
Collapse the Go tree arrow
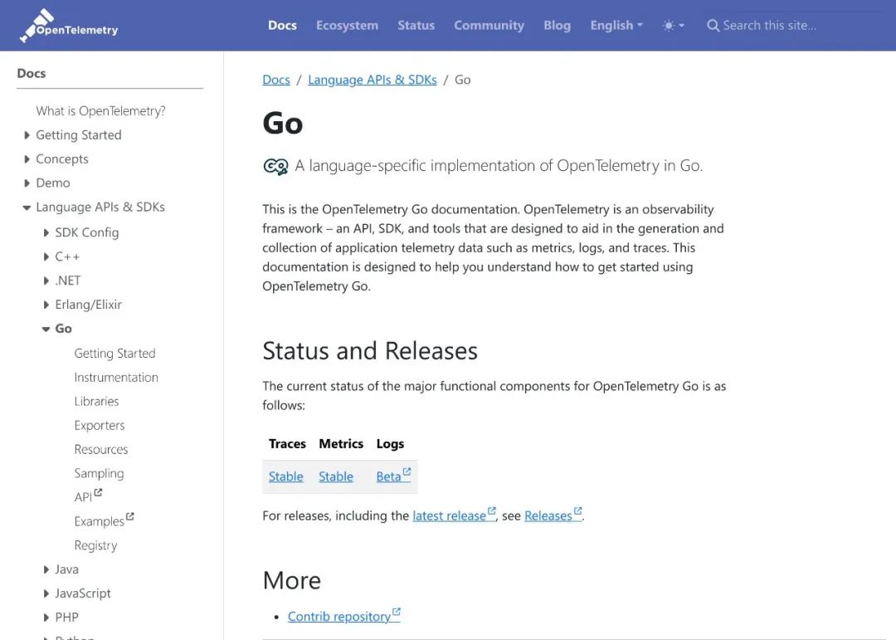pyautogui.click(x=46, y=329)
